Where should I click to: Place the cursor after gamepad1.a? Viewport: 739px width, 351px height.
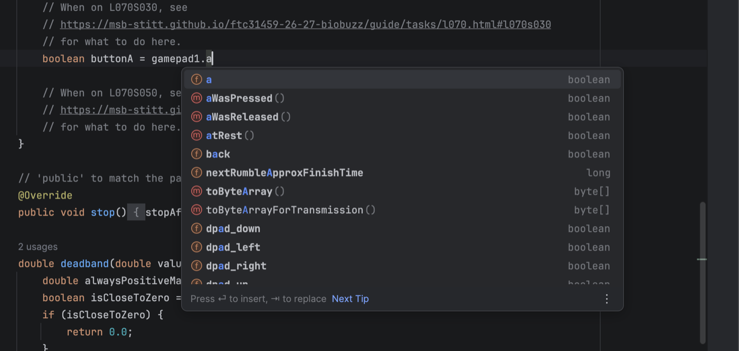tap(213, 59)
